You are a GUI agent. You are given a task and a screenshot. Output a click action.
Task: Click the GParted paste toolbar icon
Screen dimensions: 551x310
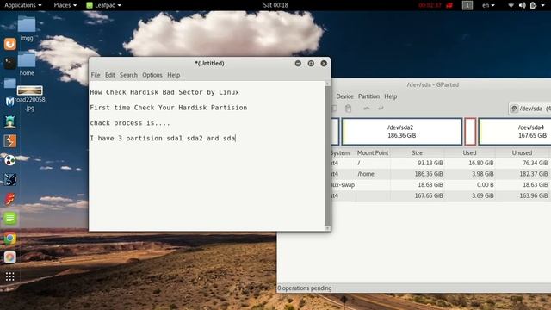348,108
